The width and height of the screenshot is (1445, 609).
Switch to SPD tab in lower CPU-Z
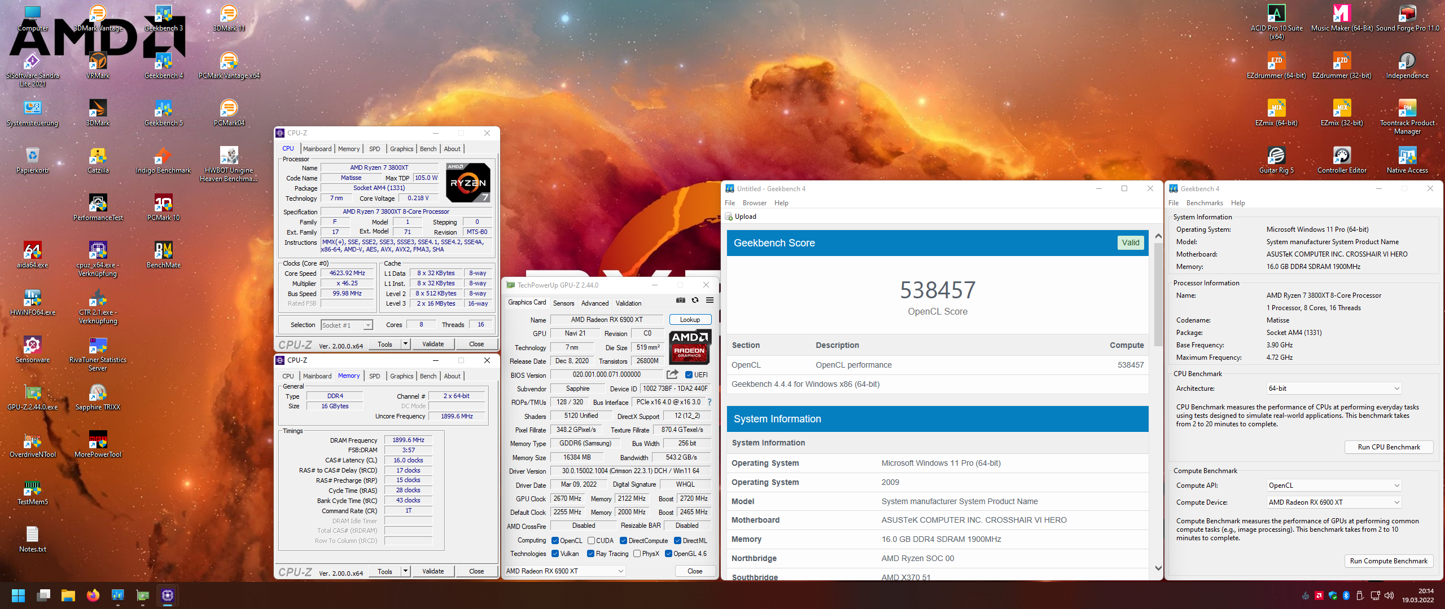(374, 376)
